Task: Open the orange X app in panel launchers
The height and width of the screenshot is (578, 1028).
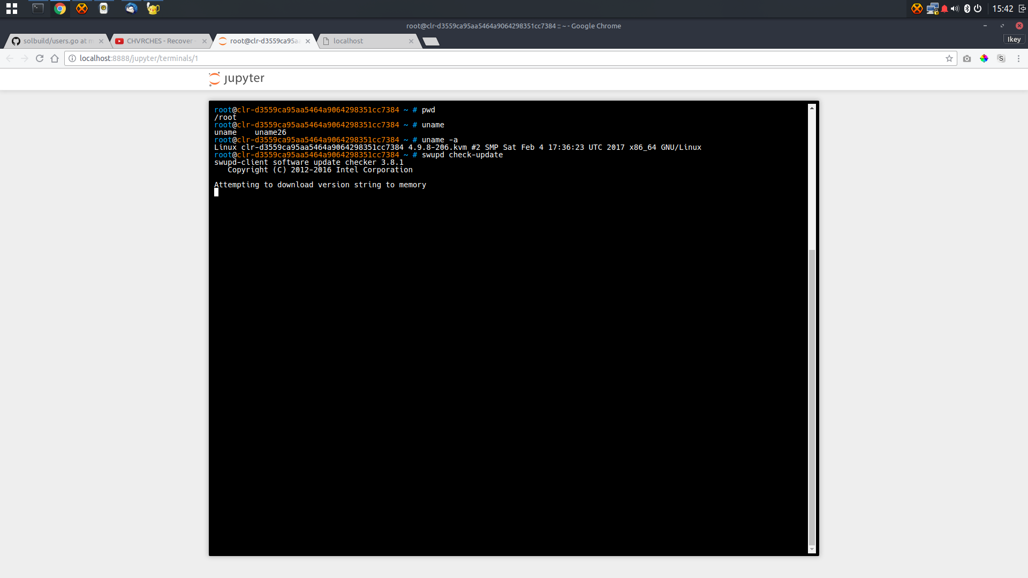Action: click(x=81, y=9)
